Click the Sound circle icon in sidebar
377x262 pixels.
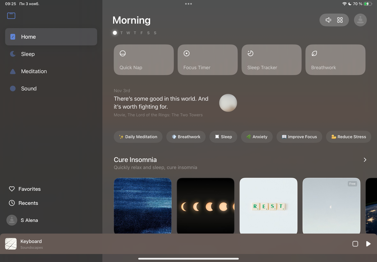(13, 89)
